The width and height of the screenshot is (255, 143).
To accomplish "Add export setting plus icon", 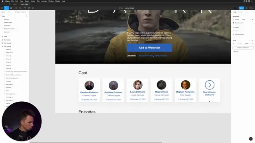I will point(252,41).
